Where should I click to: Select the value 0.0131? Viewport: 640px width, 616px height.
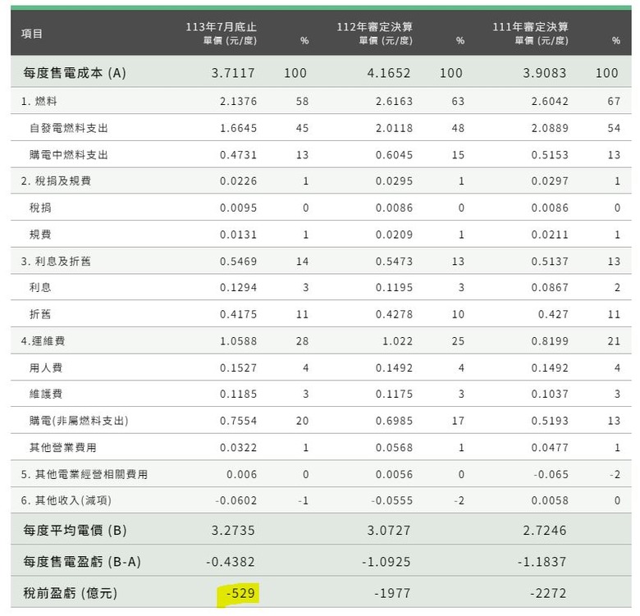[239, 235]
